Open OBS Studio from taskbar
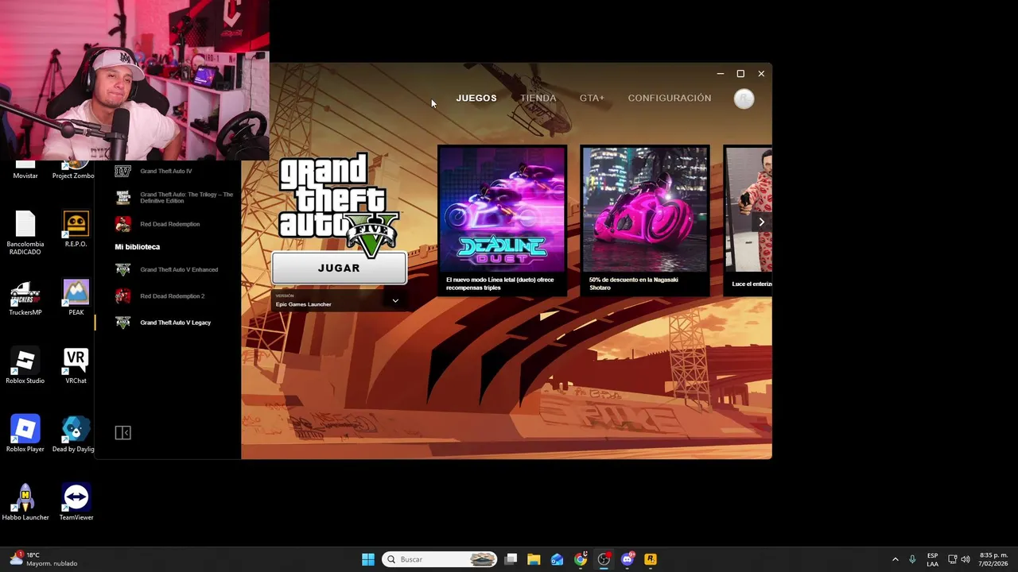This screenshot has width=1018, height=572. point(604,559)
